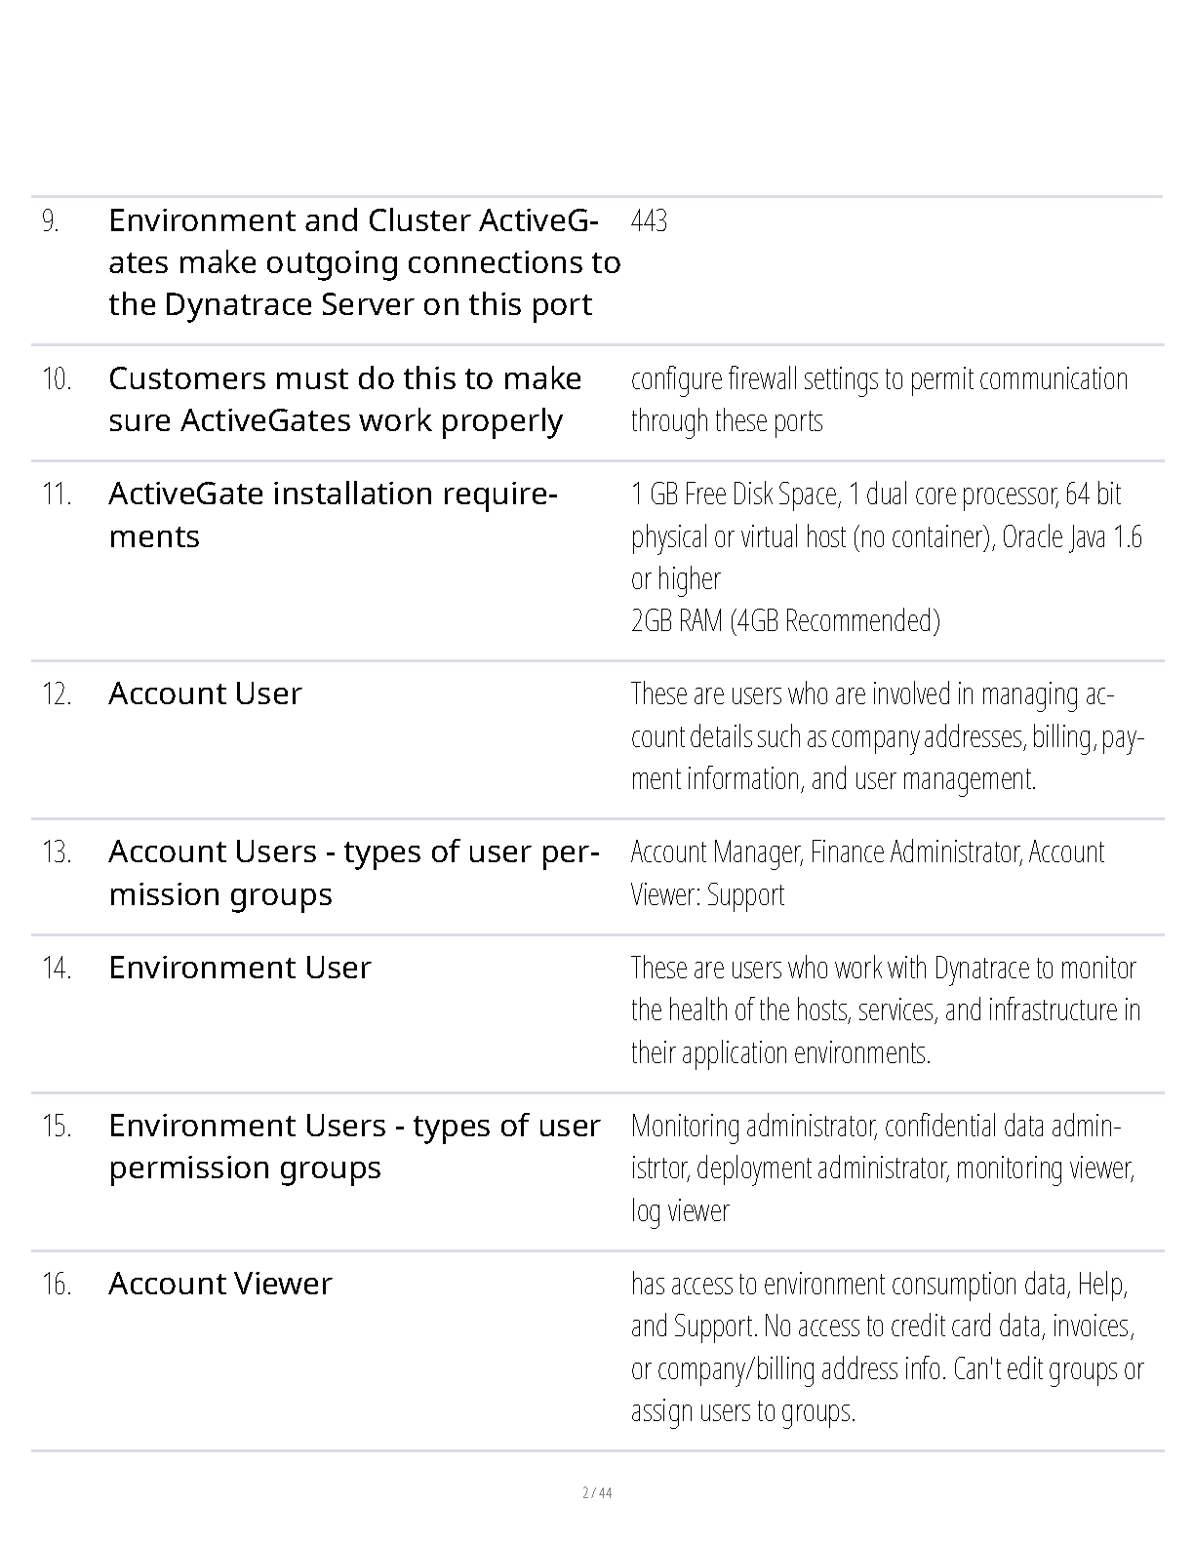Click "Environment Users - types of user permission groups"
Screen dimensions: 1194x1545
(354, 1146)
